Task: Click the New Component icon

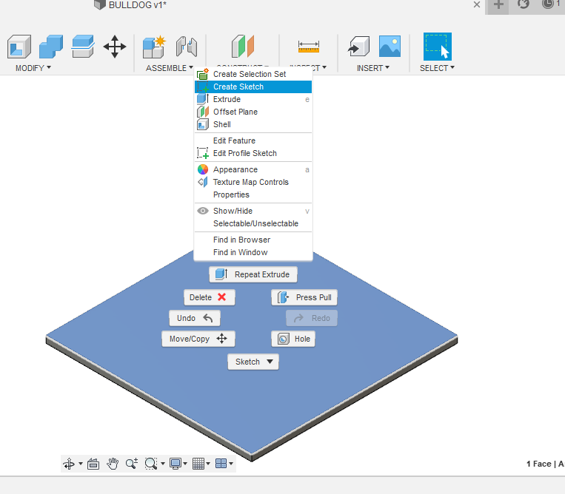Action: (154, 47)
